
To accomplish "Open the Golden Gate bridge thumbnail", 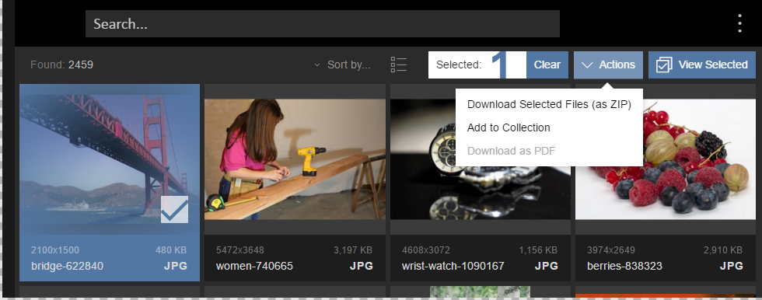I will (110, 159).
